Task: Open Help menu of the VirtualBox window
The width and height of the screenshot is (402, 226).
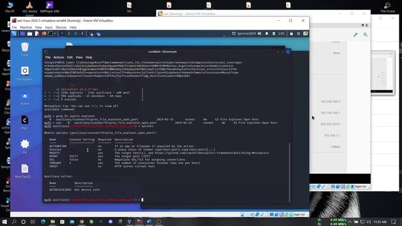Action: pyautogui.click(x=73, y=28)
